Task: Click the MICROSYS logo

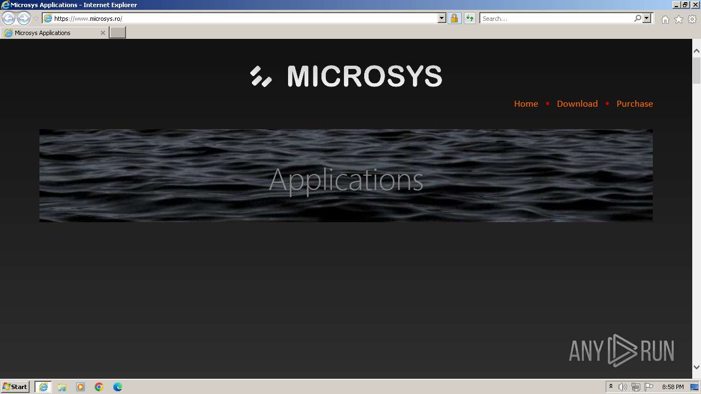Action: [346, 76]
